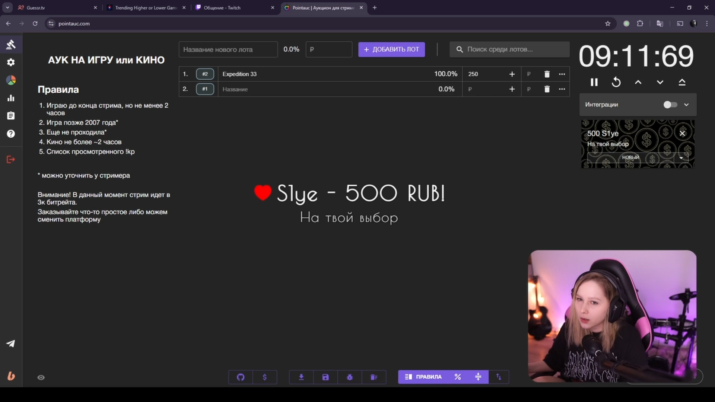Open browser extensions puzzle icon
Screen dimensions: 715x402
tap(640, 23)
